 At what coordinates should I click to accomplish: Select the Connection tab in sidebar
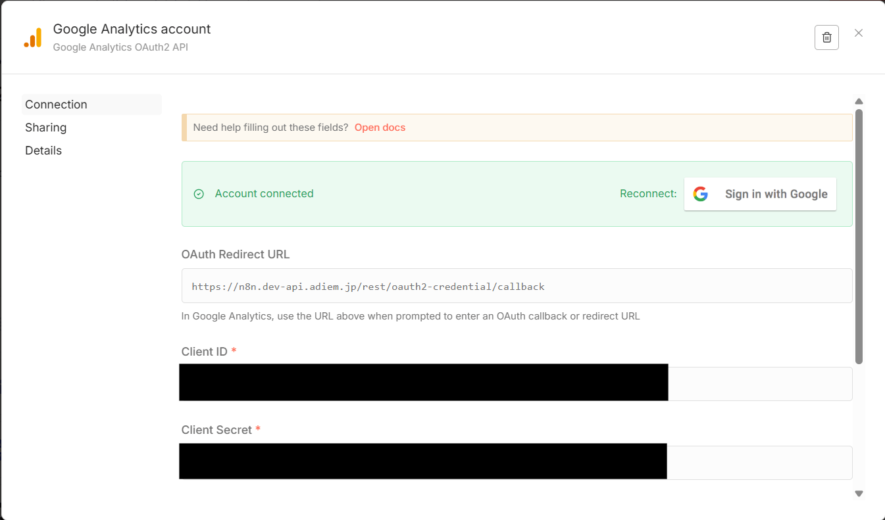coord(56,105)
